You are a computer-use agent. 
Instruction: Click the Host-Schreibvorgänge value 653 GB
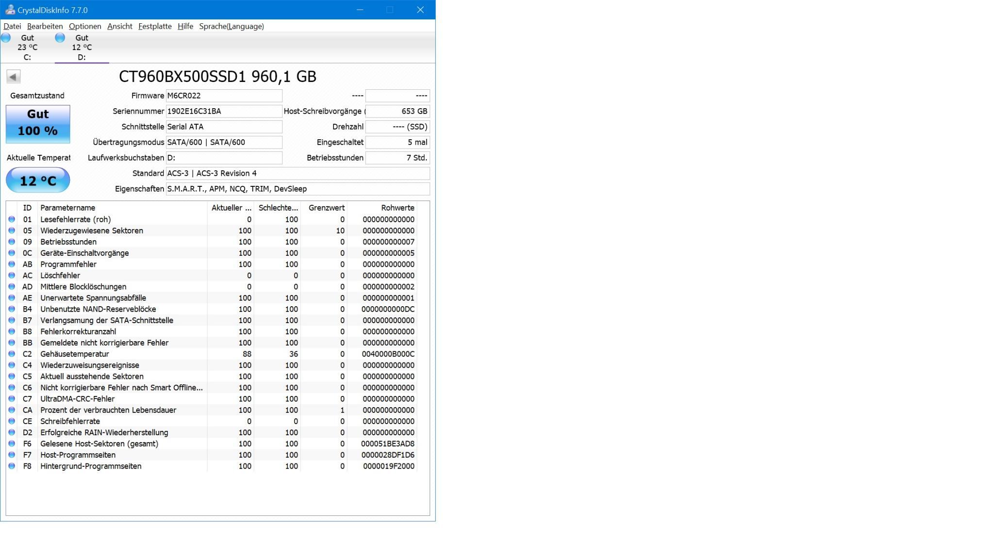tap(398, 111)
